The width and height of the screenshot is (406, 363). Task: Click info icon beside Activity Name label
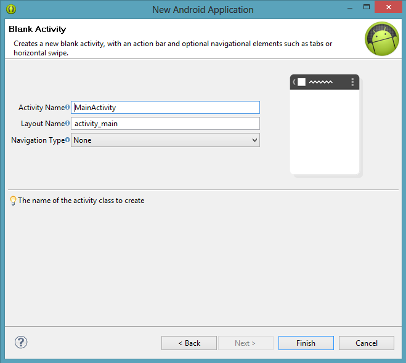click(x=67, y=107)
